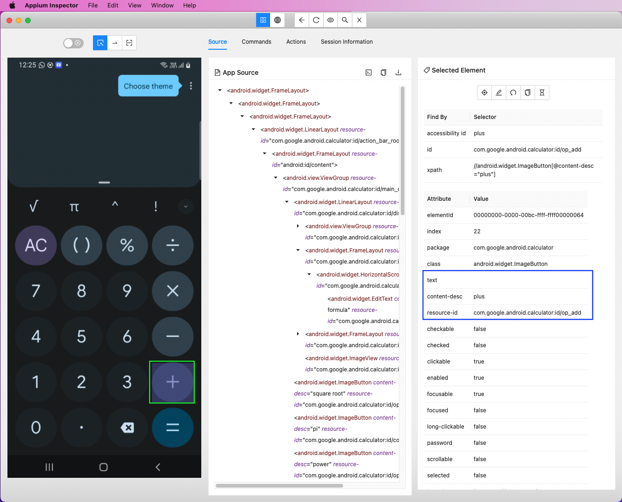The width and height of the screenshot is (622, 502).
Task: Copy selected element attributes with copy icon
Action: click(x=527, y=92)
